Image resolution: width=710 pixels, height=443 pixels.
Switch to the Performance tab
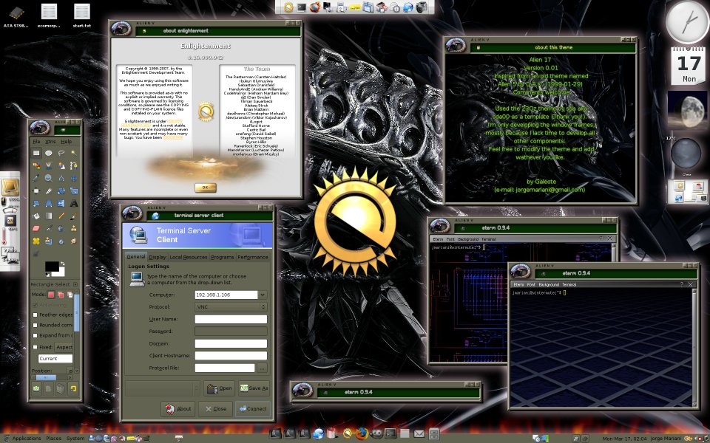pos(253,257)
